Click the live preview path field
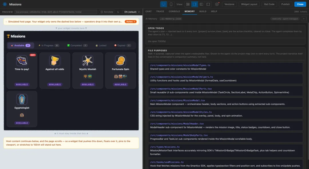 click(56, 12)
